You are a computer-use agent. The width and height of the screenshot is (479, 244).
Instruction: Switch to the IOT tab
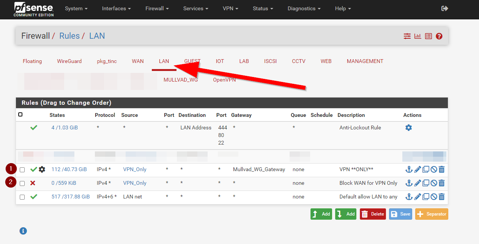click(220, 61)
